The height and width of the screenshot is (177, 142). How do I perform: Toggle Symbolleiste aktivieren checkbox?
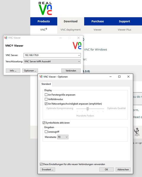point(44,123)
